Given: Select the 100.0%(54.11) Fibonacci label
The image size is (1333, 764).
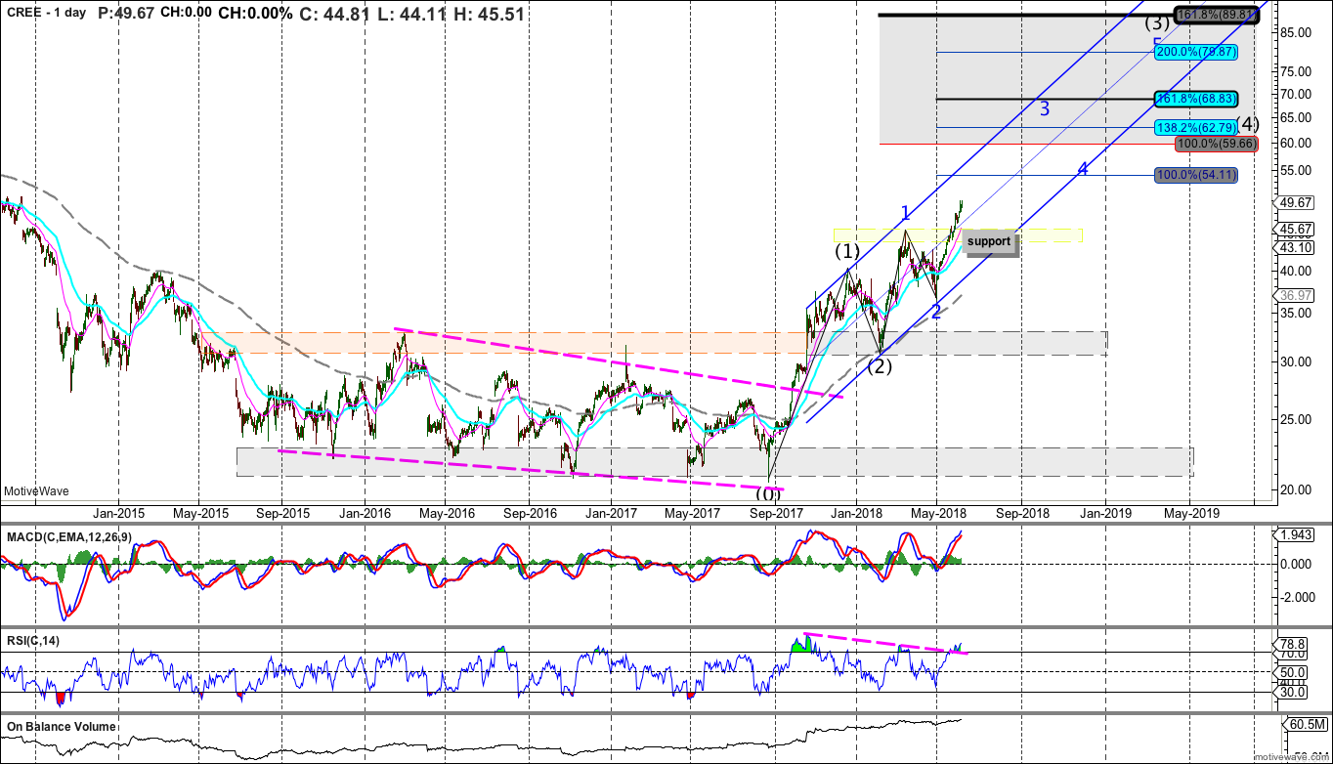Looking at the screenshot, I should [1196, 175].
